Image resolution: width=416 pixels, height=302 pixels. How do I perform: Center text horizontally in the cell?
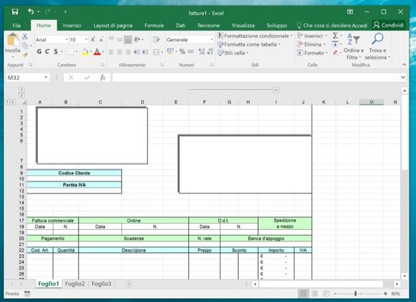click(x=119, y=52)
